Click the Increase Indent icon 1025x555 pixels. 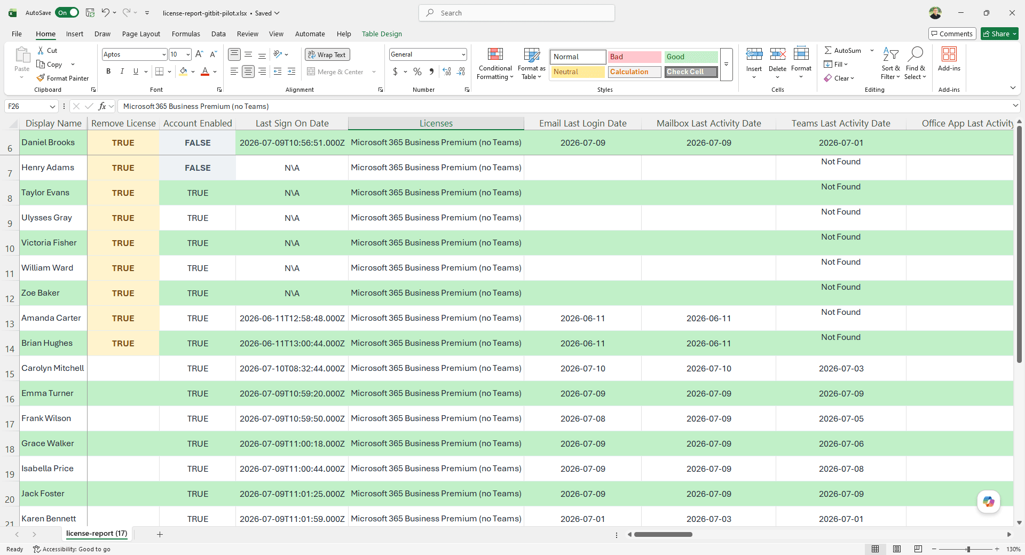291,72
